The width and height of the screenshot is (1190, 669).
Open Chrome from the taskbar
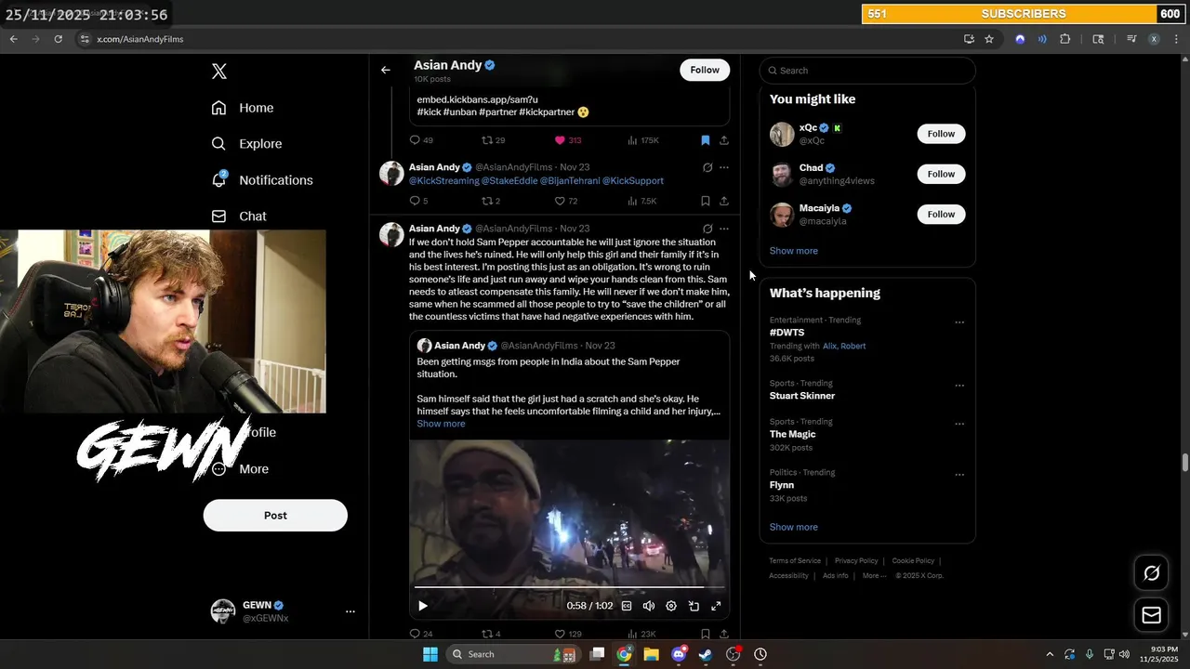(624, 654)
